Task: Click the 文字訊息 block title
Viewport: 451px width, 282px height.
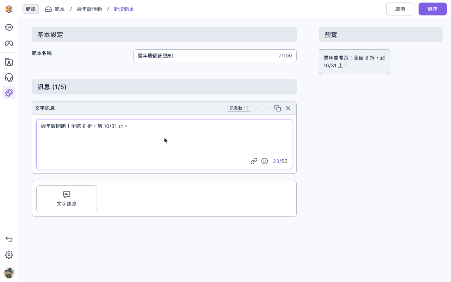Action: pyautogui.click(x=45, y=108)
